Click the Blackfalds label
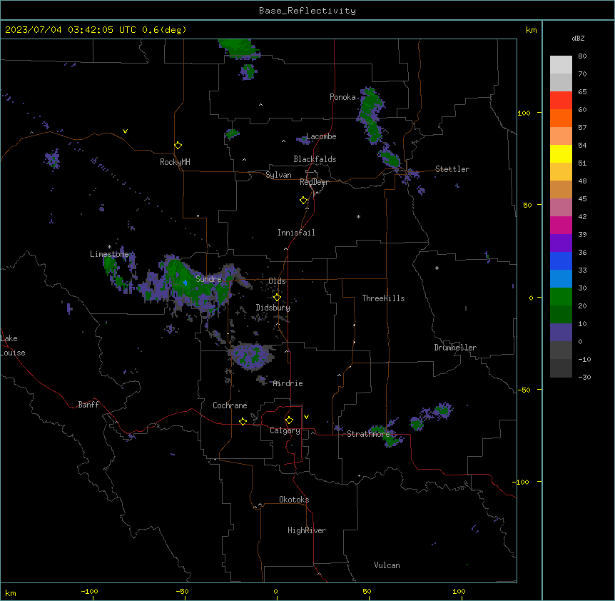615x601 pixels. pyautogui.click(x=315, y=159)
